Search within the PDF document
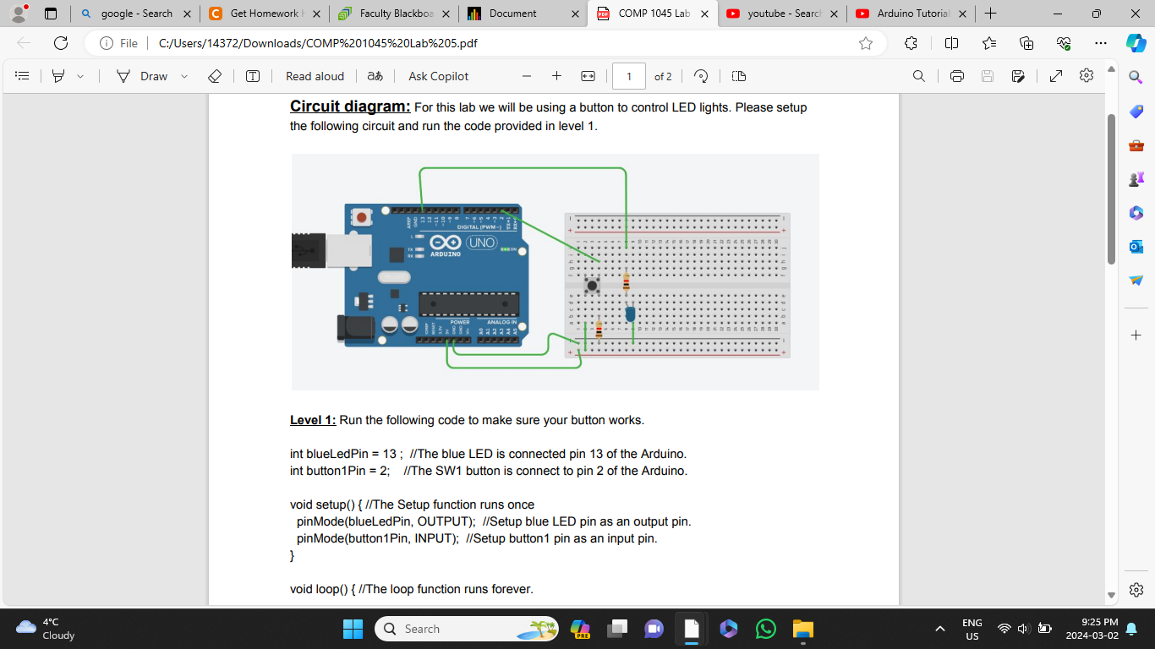 (918, 75)
